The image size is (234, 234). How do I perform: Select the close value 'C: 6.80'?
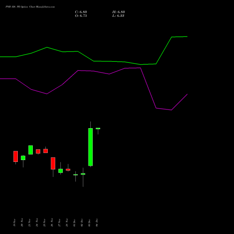pos(81,12)
